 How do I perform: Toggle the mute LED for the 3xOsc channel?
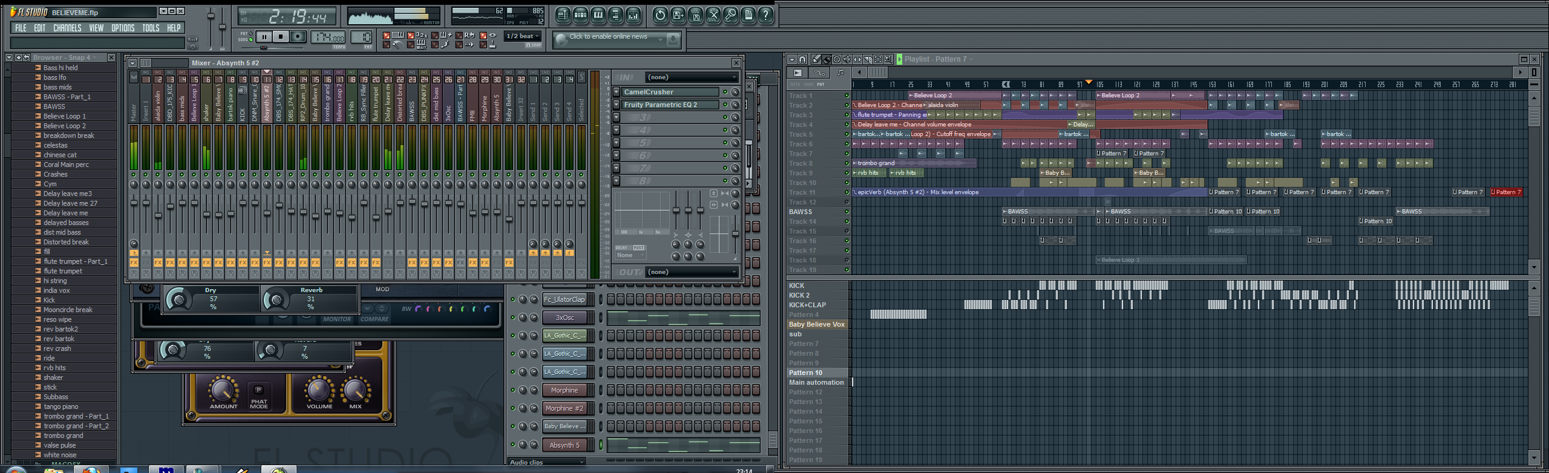point(513,318)
